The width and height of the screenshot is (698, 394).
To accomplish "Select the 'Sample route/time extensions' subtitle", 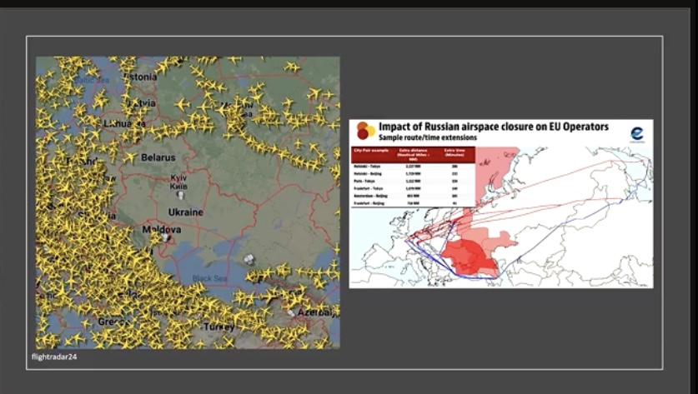I will 428,137.
